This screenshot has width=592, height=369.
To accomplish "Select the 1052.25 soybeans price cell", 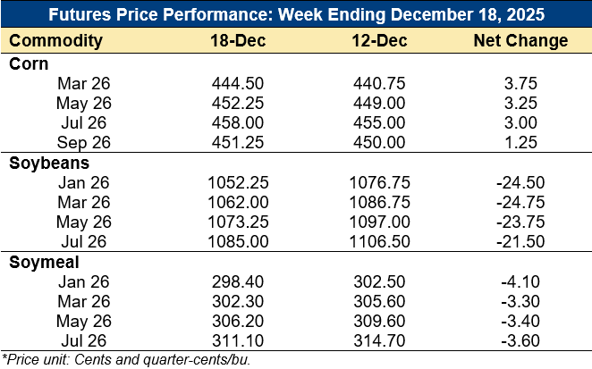I will point(236,181).
